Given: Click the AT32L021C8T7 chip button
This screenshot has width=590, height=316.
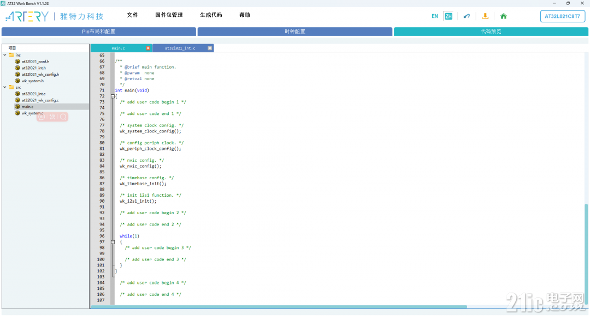Looking at the screenshot, I should 563,16.
